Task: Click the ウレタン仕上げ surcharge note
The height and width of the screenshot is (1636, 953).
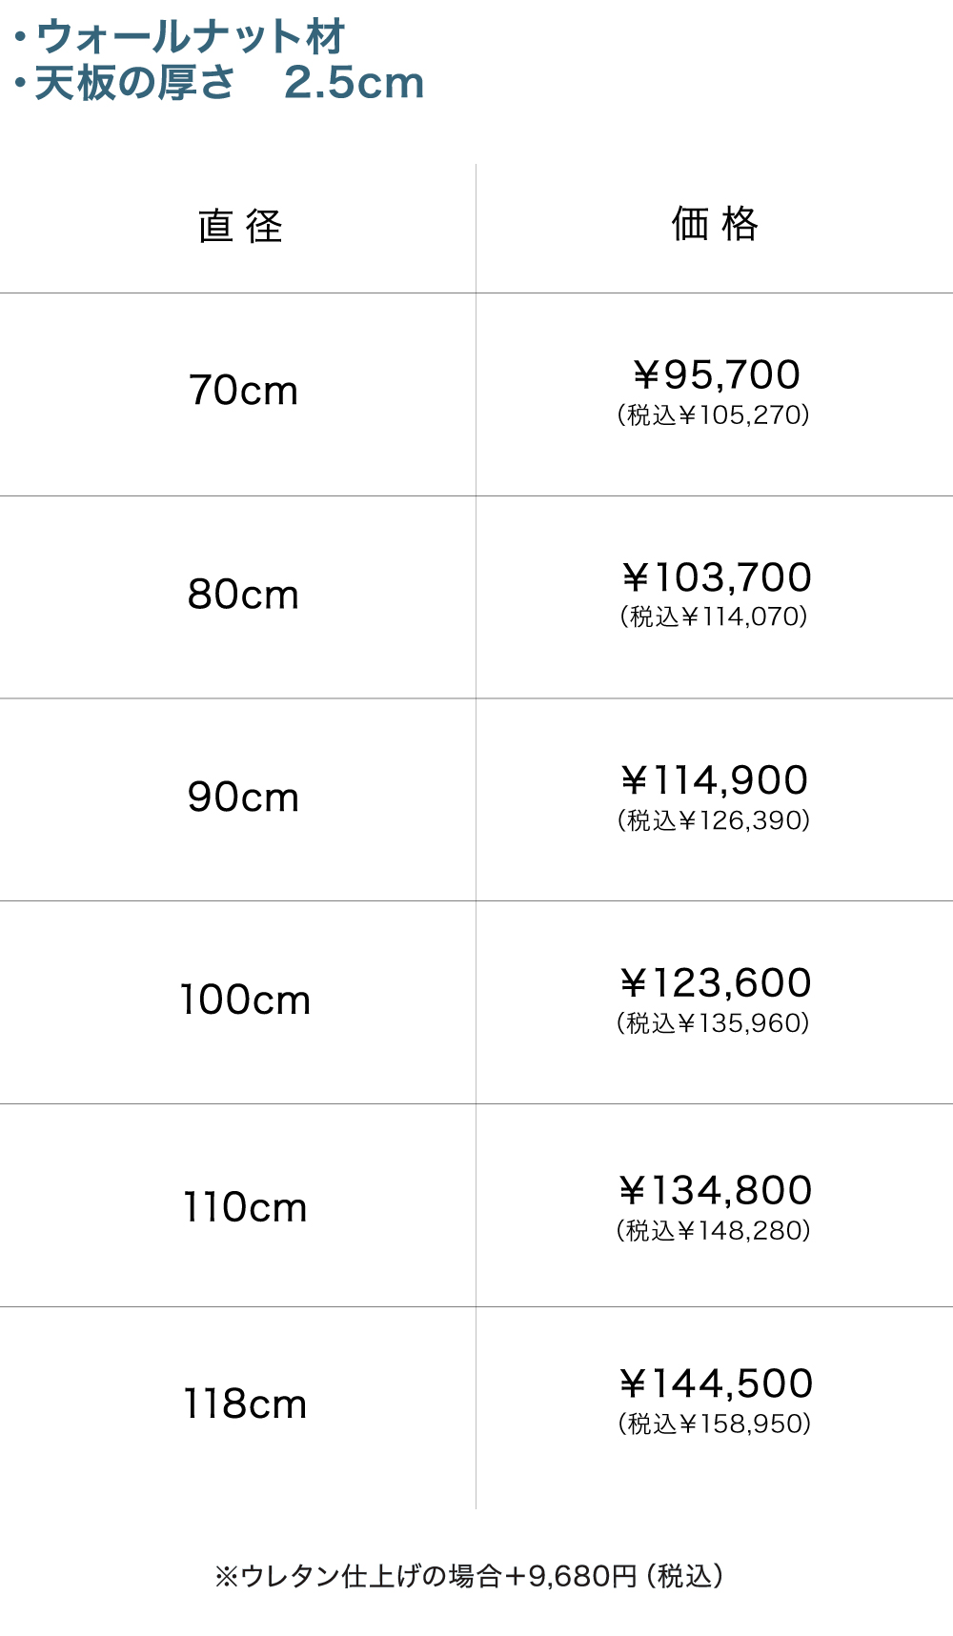Action: click(x=469, y=1576)
